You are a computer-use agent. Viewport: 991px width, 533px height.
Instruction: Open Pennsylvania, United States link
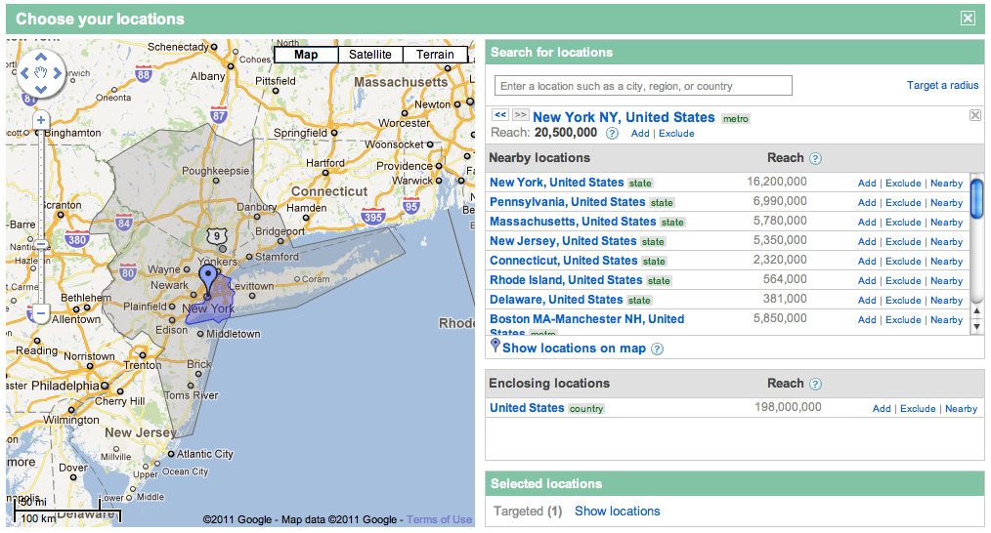point(568,202)
